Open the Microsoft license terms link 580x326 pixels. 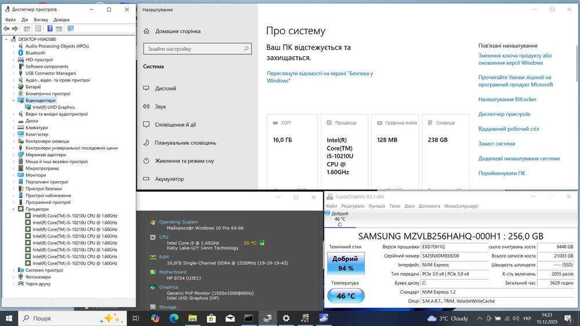516,81
